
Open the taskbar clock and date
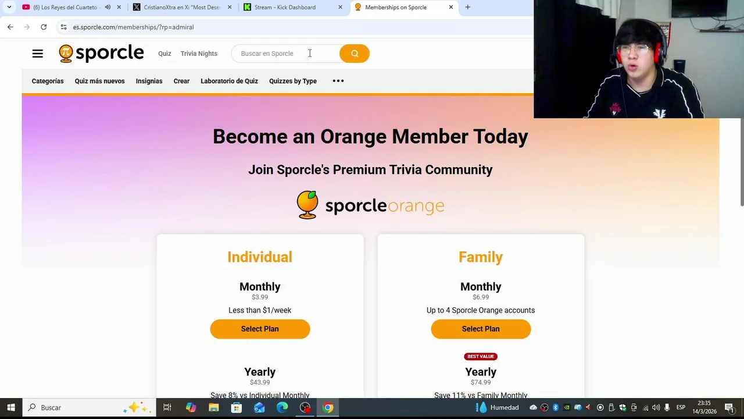(704, 407)
